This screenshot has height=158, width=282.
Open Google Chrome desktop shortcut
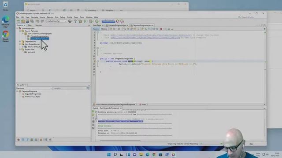[x=6, y=36]
